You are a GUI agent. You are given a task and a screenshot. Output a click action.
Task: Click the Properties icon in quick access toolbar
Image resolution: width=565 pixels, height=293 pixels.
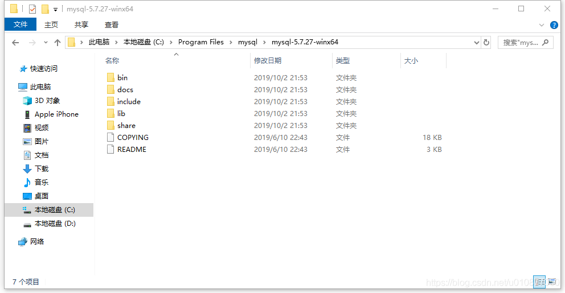point(32,9)
